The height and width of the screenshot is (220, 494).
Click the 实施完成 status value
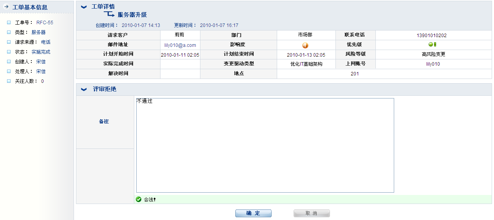(x=41, y=52)
